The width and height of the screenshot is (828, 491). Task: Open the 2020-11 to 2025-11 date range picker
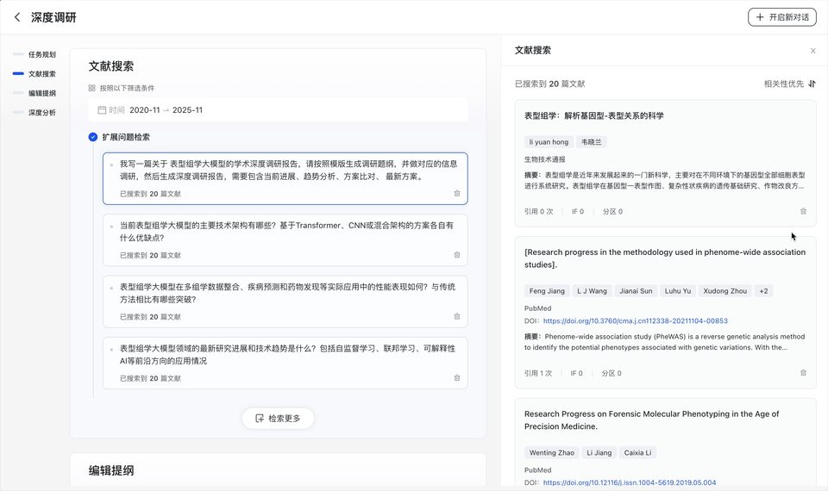point(166,110)
